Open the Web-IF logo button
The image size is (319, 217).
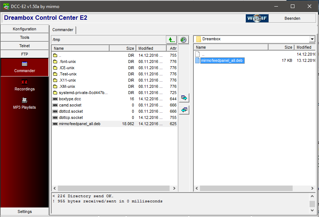[x=257, y=18]
